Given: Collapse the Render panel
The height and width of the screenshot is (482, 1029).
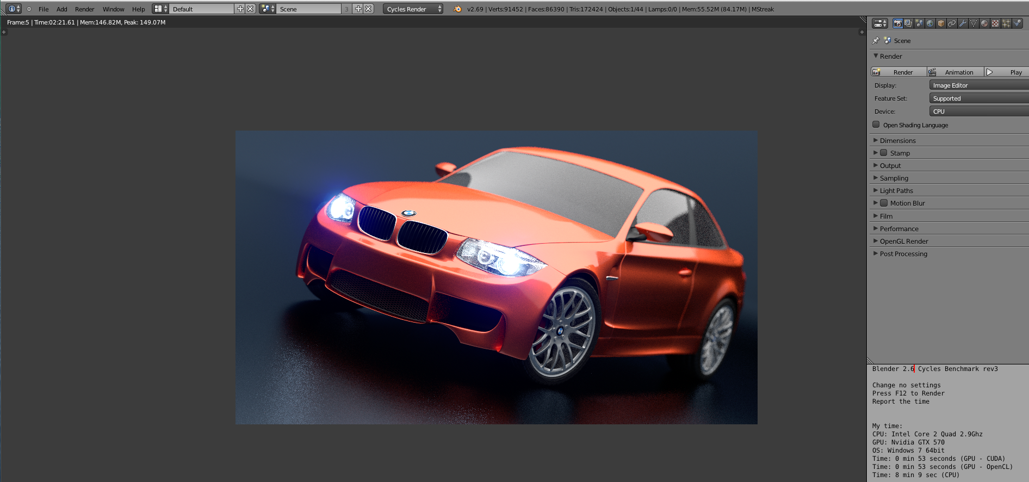Looking at the screenshot, I should tap(876, 56).
